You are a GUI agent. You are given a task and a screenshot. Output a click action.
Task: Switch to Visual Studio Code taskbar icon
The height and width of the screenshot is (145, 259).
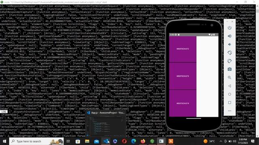106,141
